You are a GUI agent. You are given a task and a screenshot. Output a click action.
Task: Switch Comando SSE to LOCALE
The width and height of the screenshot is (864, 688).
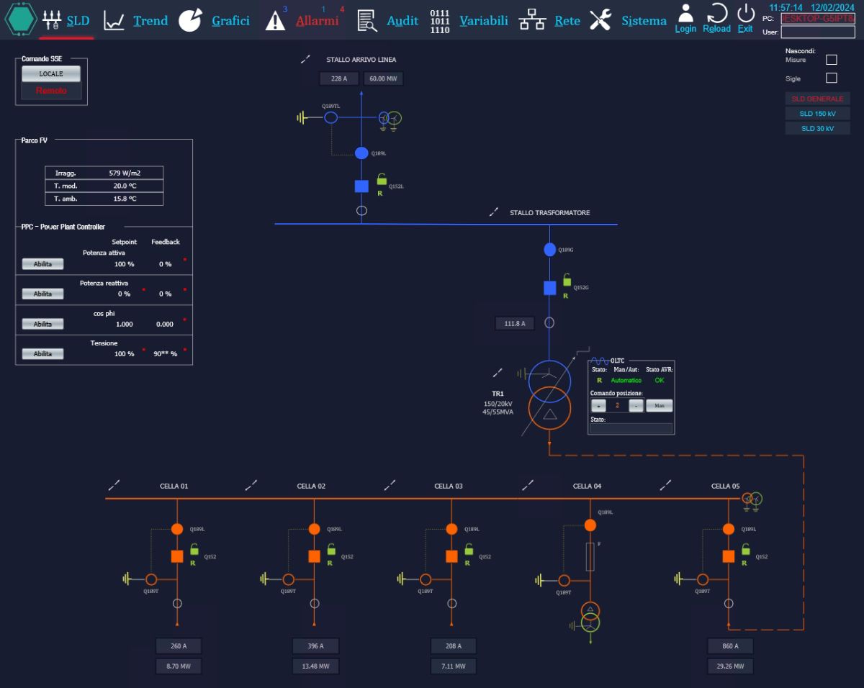click(x=51, y=73)
